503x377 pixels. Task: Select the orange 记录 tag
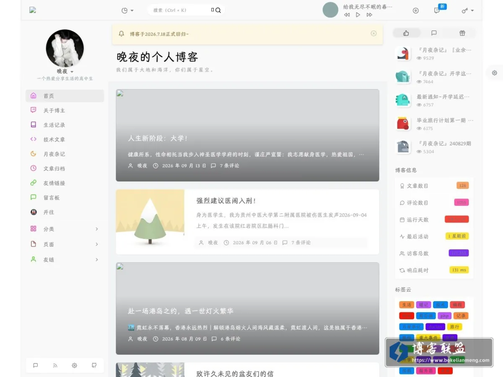pos(461,316)
